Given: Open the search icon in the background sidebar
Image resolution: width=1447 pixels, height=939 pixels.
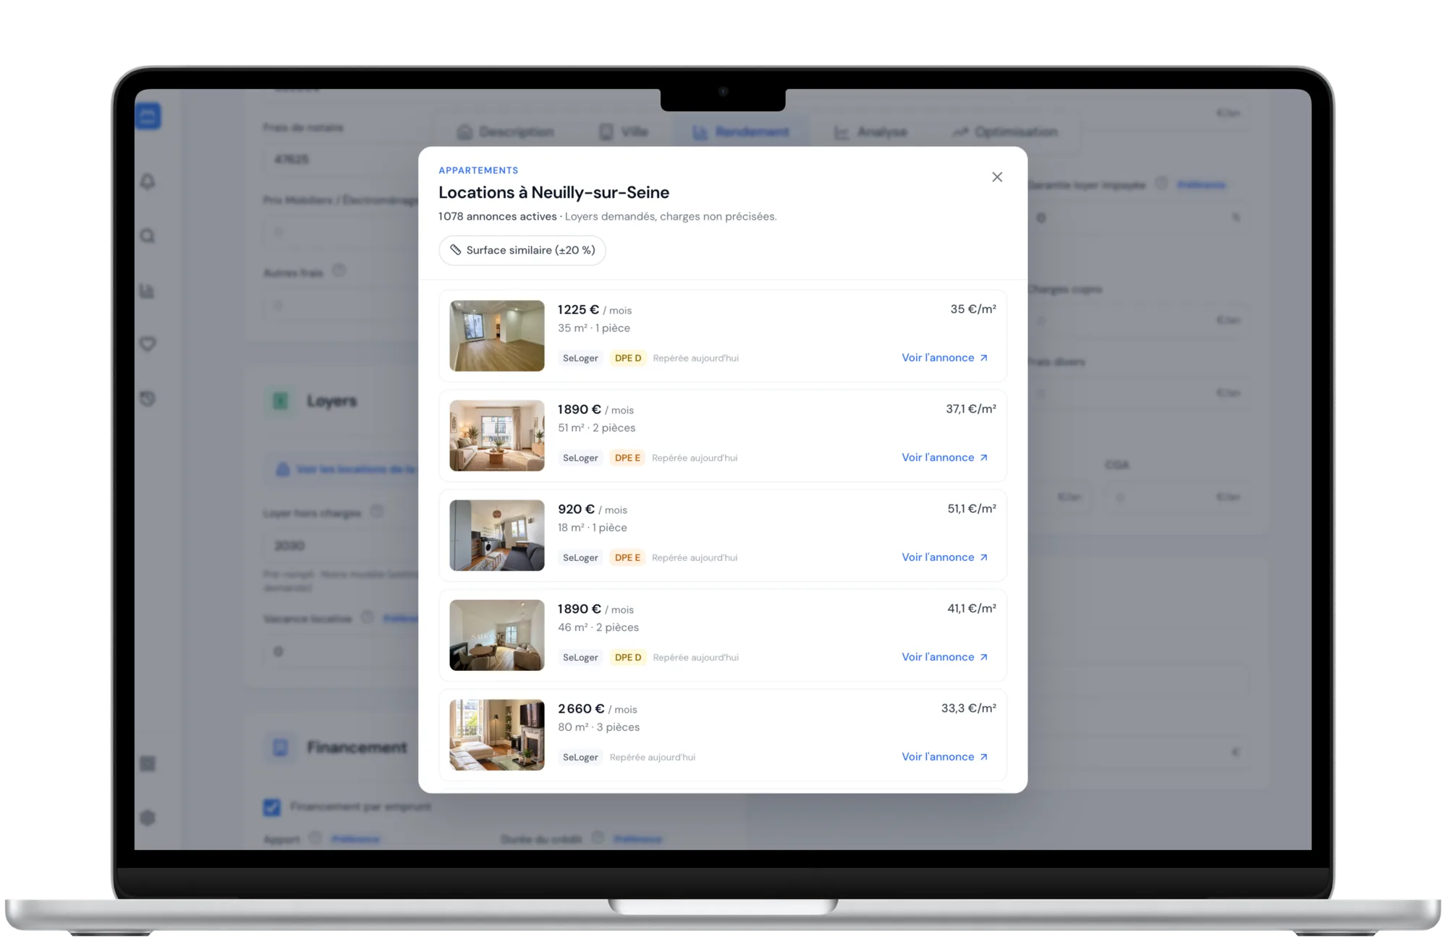Looking at the screenshot, I should (x=148, y=236).
